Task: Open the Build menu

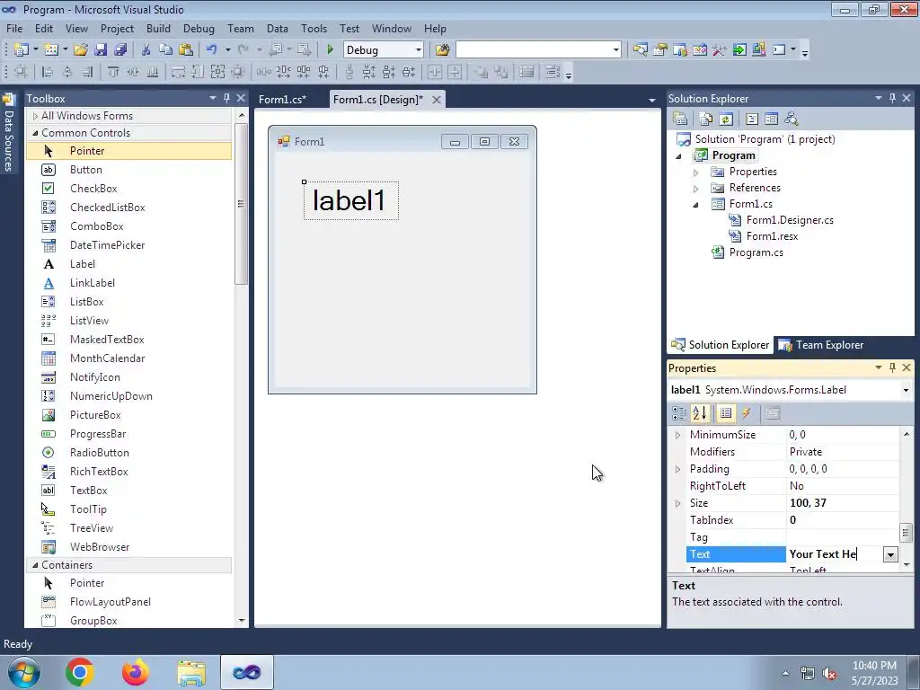Action: [158, 28]
